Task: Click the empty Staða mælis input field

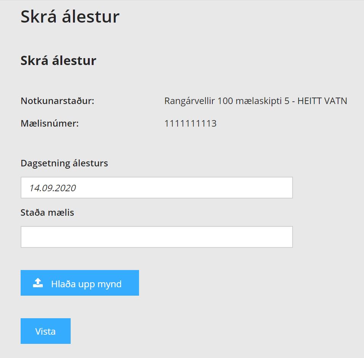Action: (x=157, y=237)
